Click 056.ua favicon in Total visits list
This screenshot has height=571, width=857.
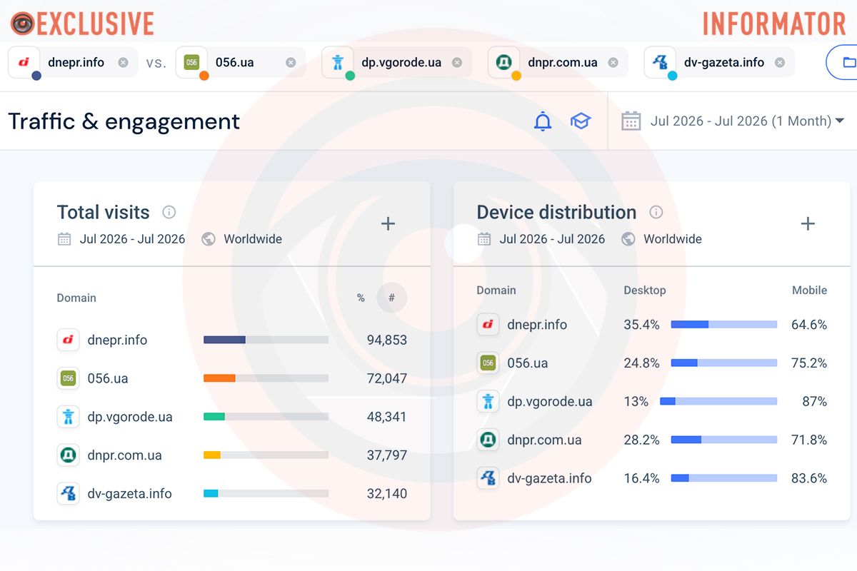(69, 378)
